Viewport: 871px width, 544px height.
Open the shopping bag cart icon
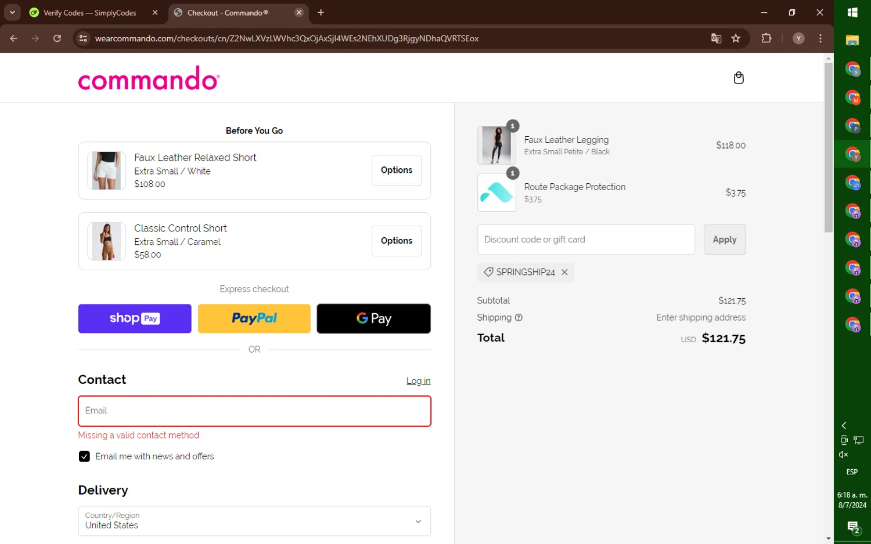(739, 78)
